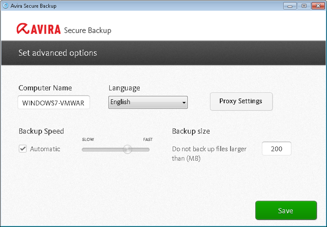Viewport: 327px width, 227px height.
Task: Maximize the Avira Secure Backup window
Action: pyautogui.click(x=304, y=6)
